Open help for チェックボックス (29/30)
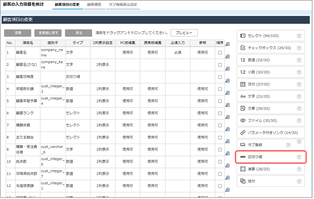This screenshot has height=199, width=314. click(299, 48)
